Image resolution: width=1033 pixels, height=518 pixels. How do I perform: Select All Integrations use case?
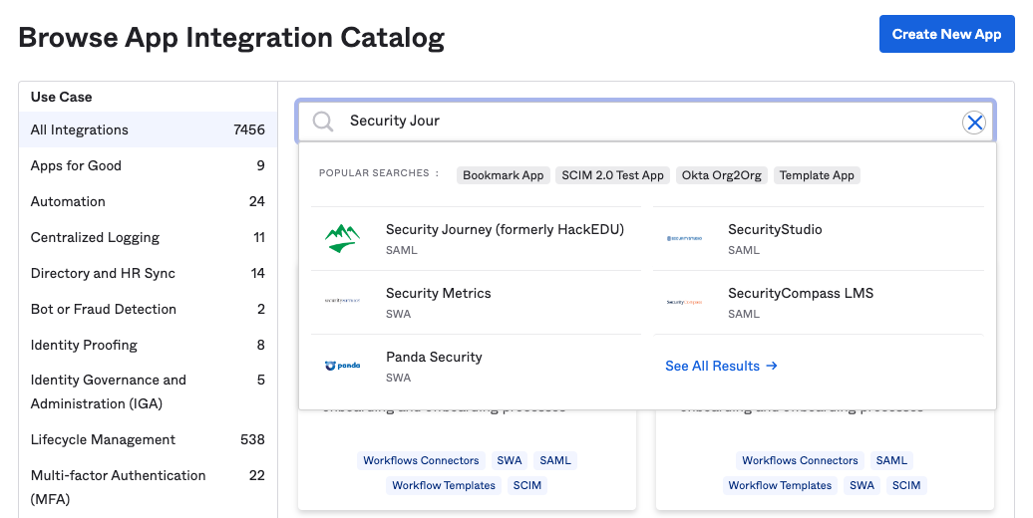(x=148, y=129)
